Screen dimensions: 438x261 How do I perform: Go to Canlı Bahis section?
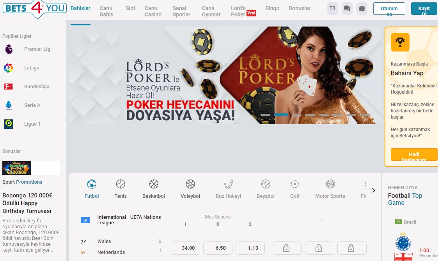[106, 11]
